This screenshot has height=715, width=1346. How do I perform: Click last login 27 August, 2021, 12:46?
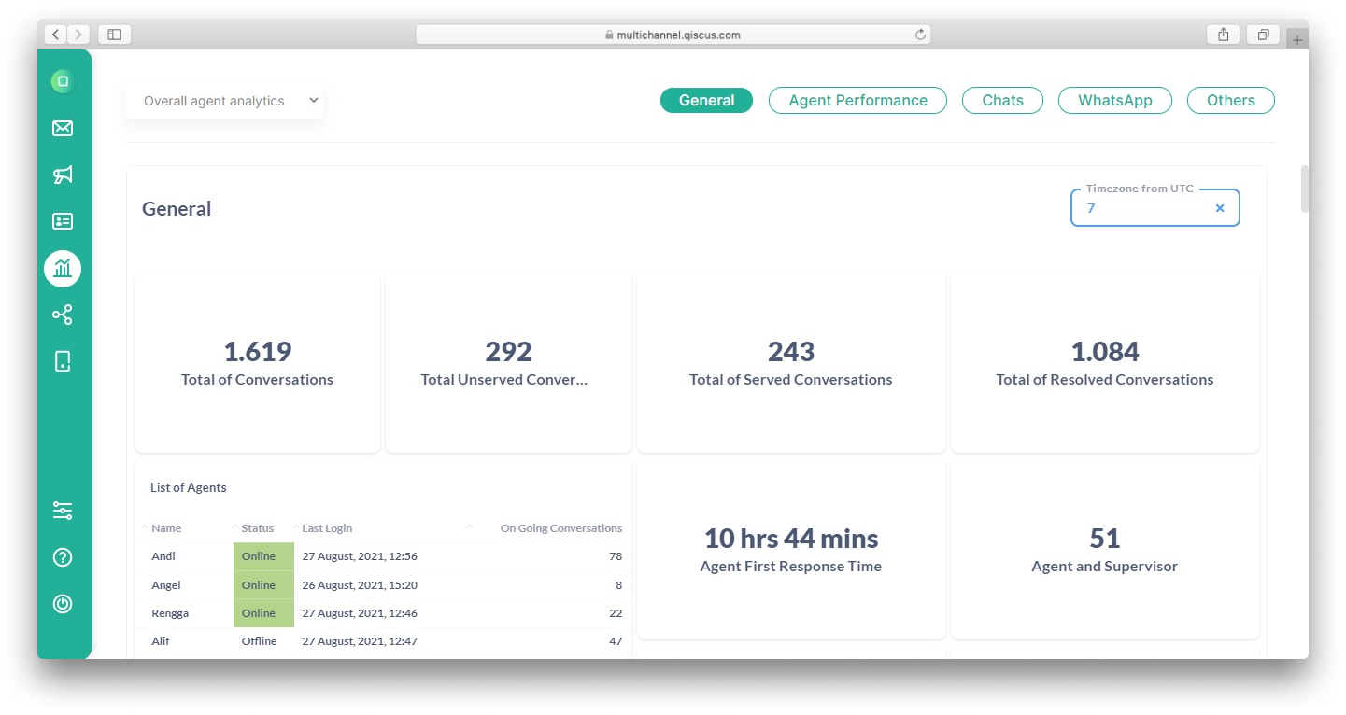360,613
